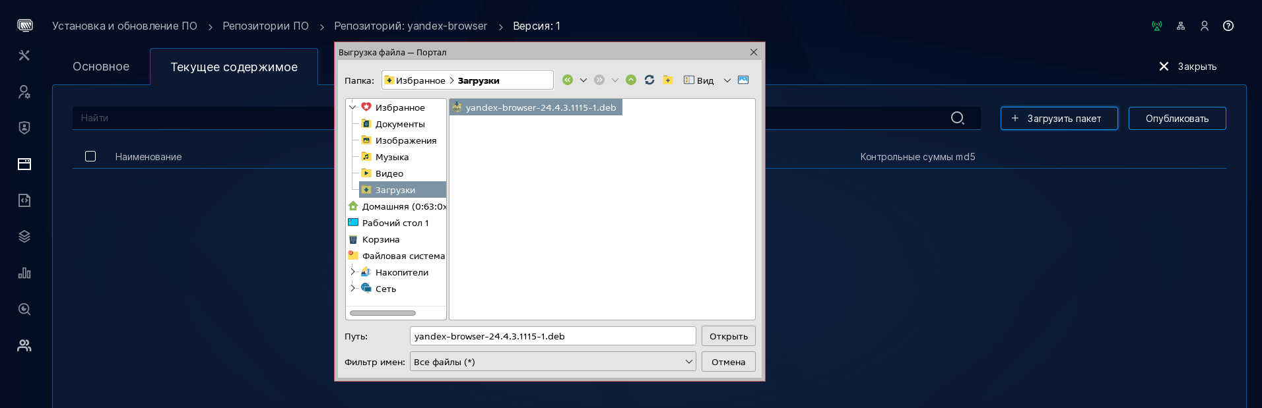Click the network topology icon in header

pos(1181,26)
